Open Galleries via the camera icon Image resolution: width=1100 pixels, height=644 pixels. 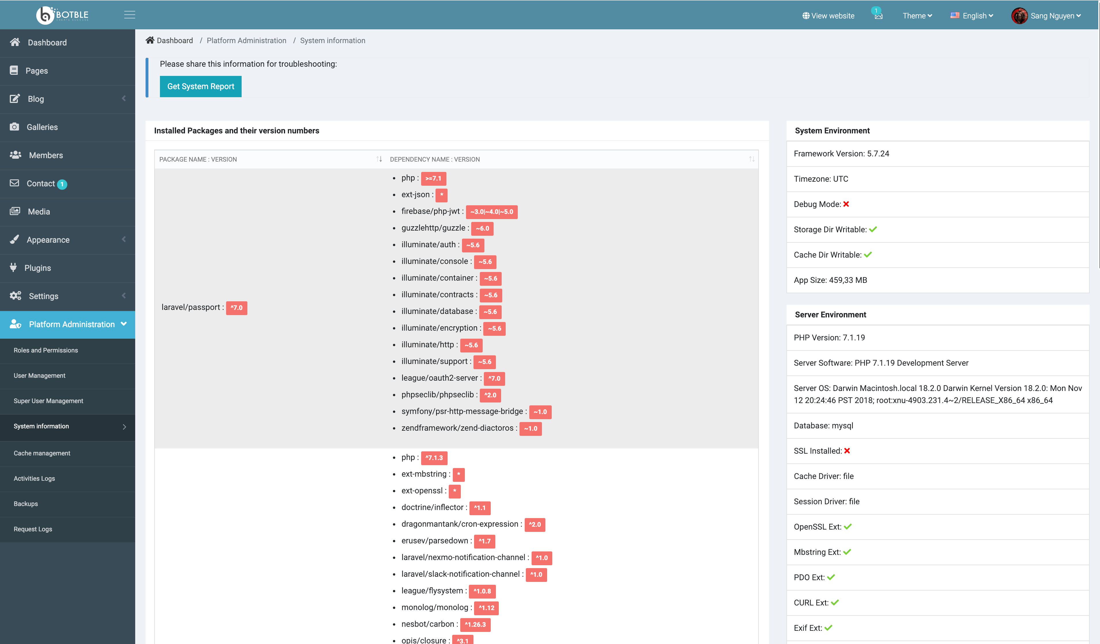pos(14,127)
